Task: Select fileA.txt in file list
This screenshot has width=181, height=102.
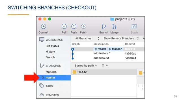Action: (104, 72)
